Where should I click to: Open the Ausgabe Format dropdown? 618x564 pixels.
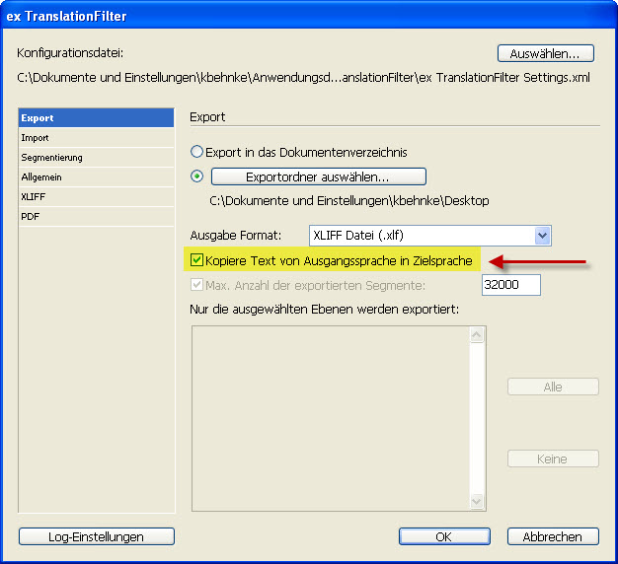[430, 236]
